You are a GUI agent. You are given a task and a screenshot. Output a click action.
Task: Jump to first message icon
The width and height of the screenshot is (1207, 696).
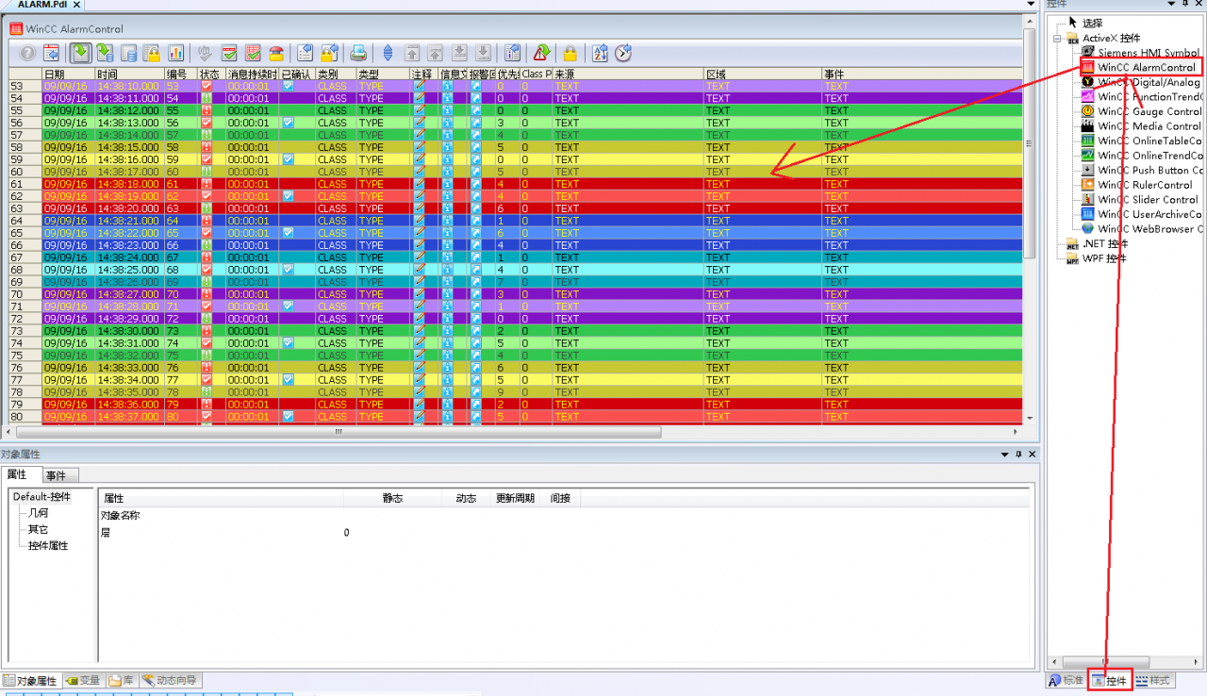pos(412,53)
